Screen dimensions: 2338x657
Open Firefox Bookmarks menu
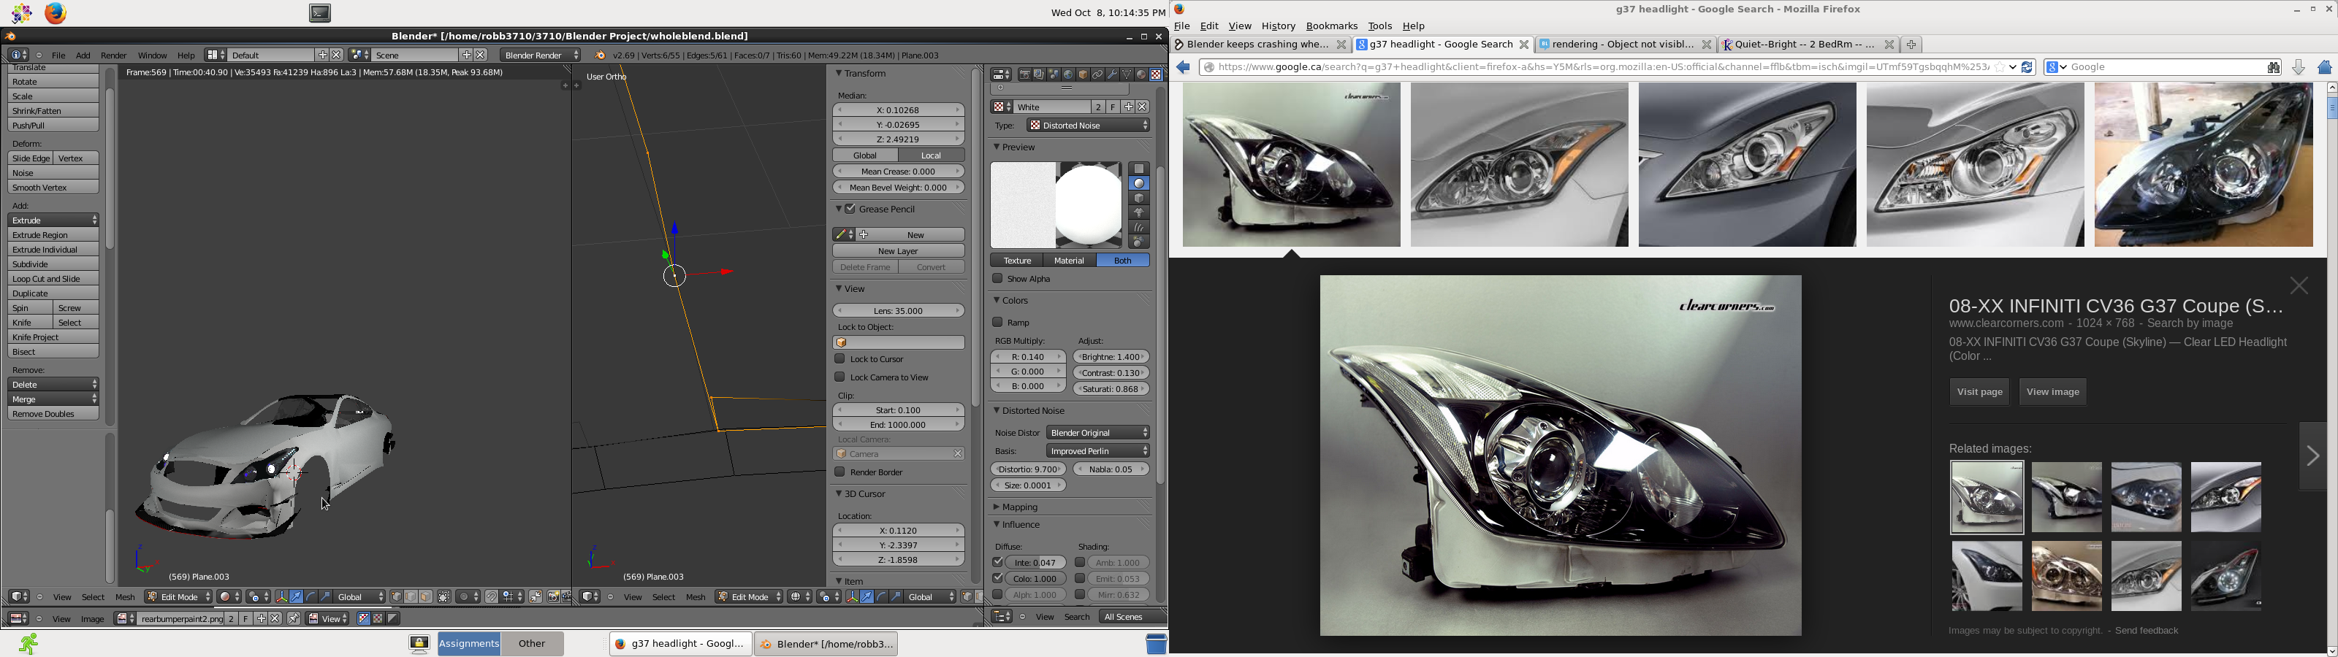tap(1331, 26)
